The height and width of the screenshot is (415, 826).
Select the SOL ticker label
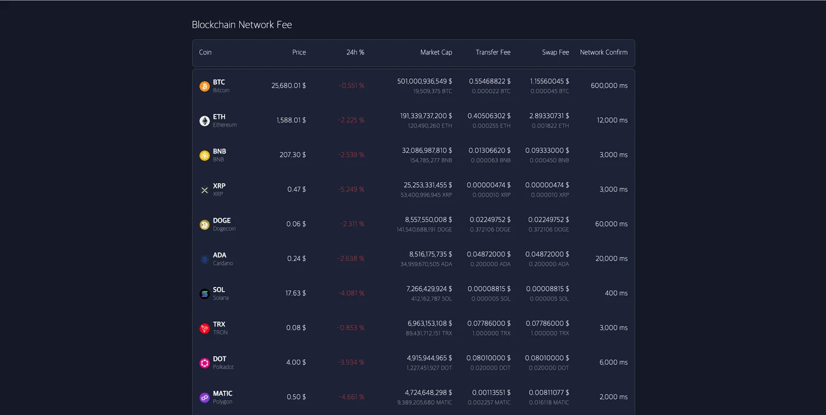219,290
